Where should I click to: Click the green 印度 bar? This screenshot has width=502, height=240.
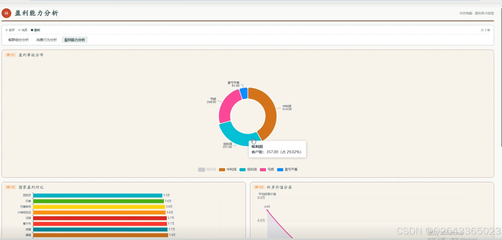tap(98, 201)
